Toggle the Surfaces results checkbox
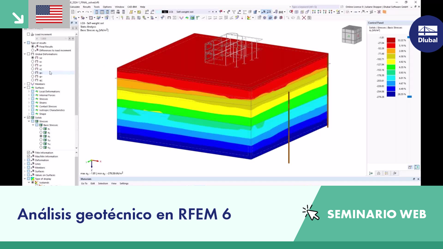Screen dimensions: 443x249 click(28, 87)
